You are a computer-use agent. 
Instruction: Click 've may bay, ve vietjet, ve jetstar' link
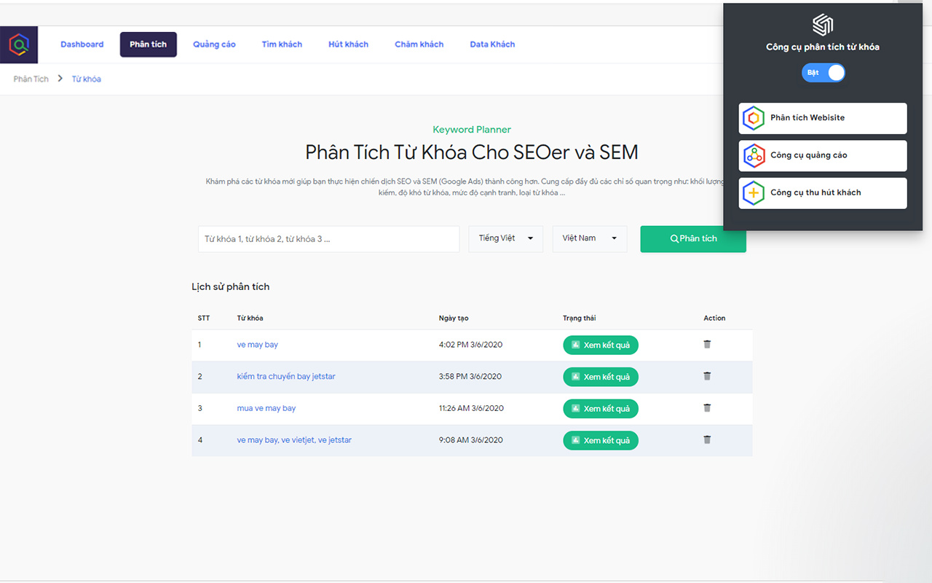click(x=294, y=440)
